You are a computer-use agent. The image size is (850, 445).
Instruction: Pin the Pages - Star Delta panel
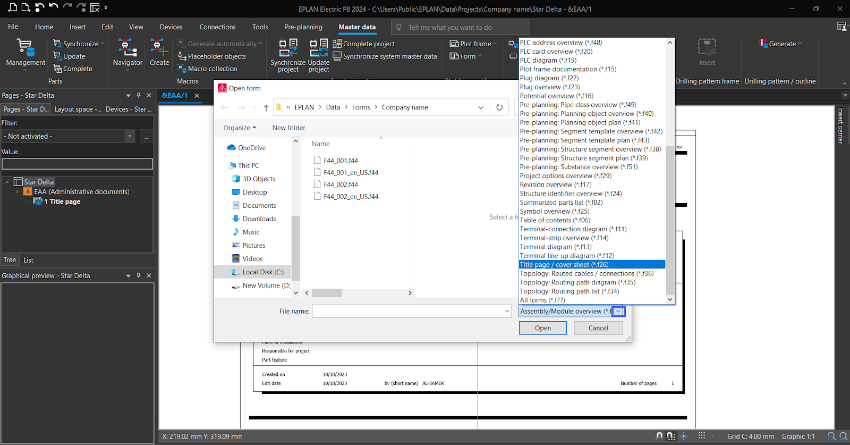point(139,95)
